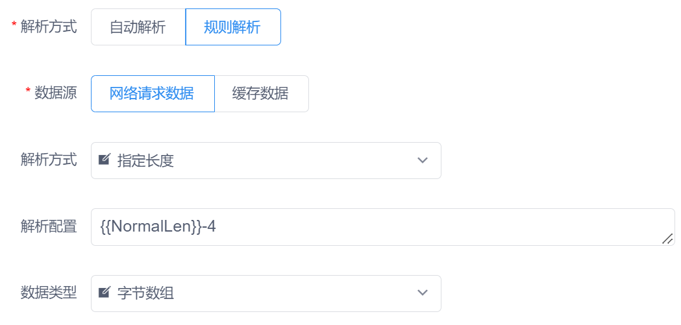Expand the 字节数组 dropdown arrow

pos(423,293)
